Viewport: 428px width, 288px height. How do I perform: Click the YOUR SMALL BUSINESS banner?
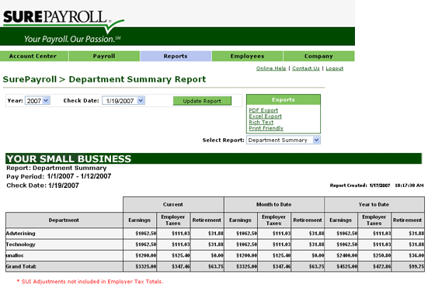click(x=214, y=158)
